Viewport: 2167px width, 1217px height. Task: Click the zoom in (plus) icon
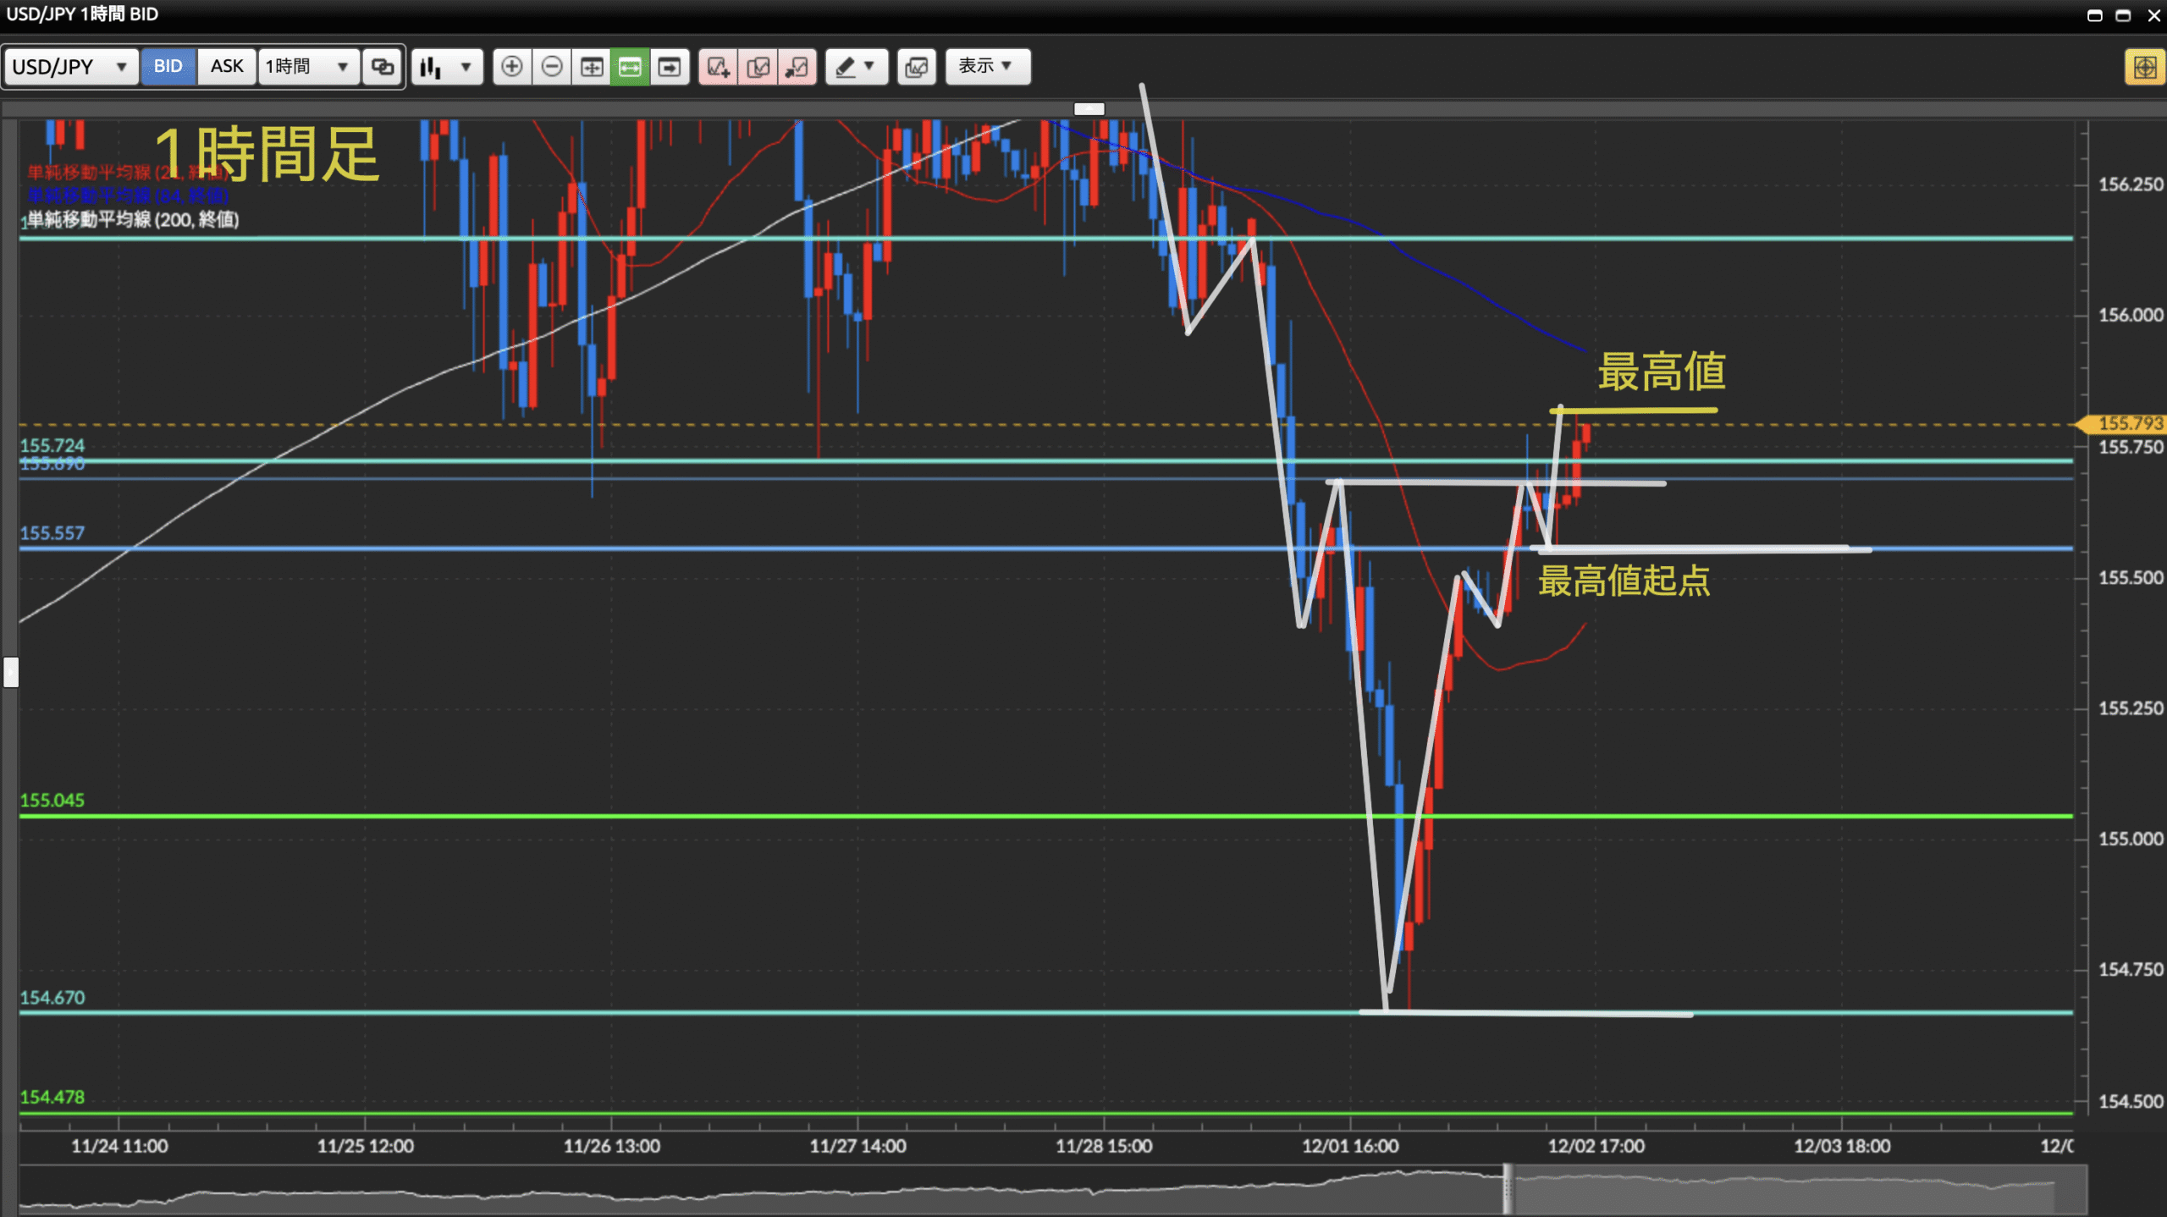[511, 66]
